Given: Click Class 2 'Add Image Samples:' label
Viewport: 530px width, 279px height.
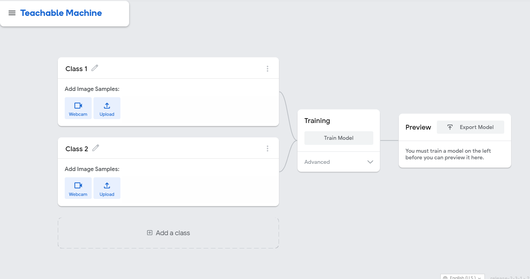Looking at the screenshot, I should point(92,169).
